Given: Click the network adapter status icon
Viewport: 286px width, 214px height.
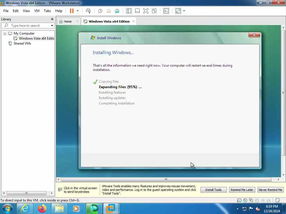Looking at the screenshot, I should pyautogui.click(x=251, y=201).
